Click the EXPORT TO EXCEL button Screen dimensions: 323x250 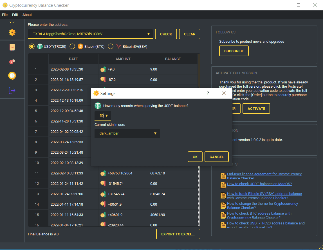(178, 234)
